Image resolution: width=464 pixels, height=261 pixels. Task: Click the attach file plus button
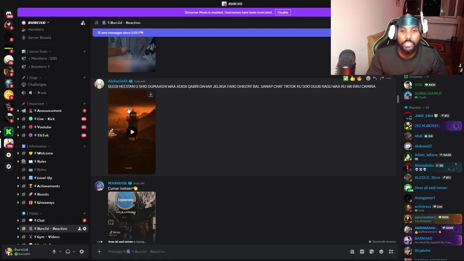(99, 252)
